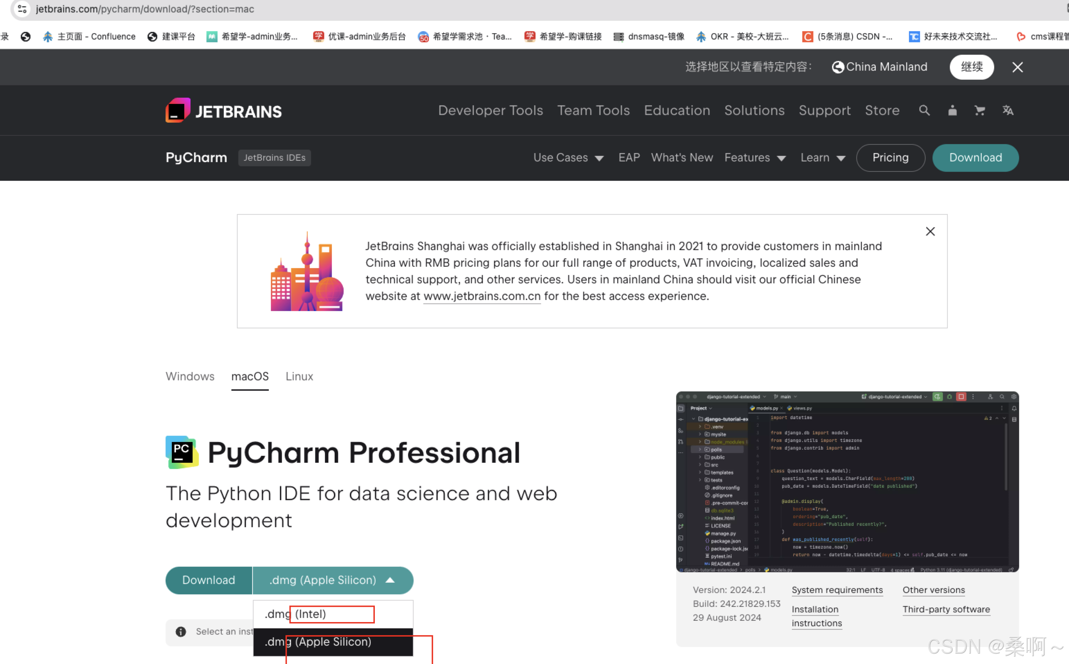
Task: Click the Shanghai skyline illustration
Action: coord(307,272)
